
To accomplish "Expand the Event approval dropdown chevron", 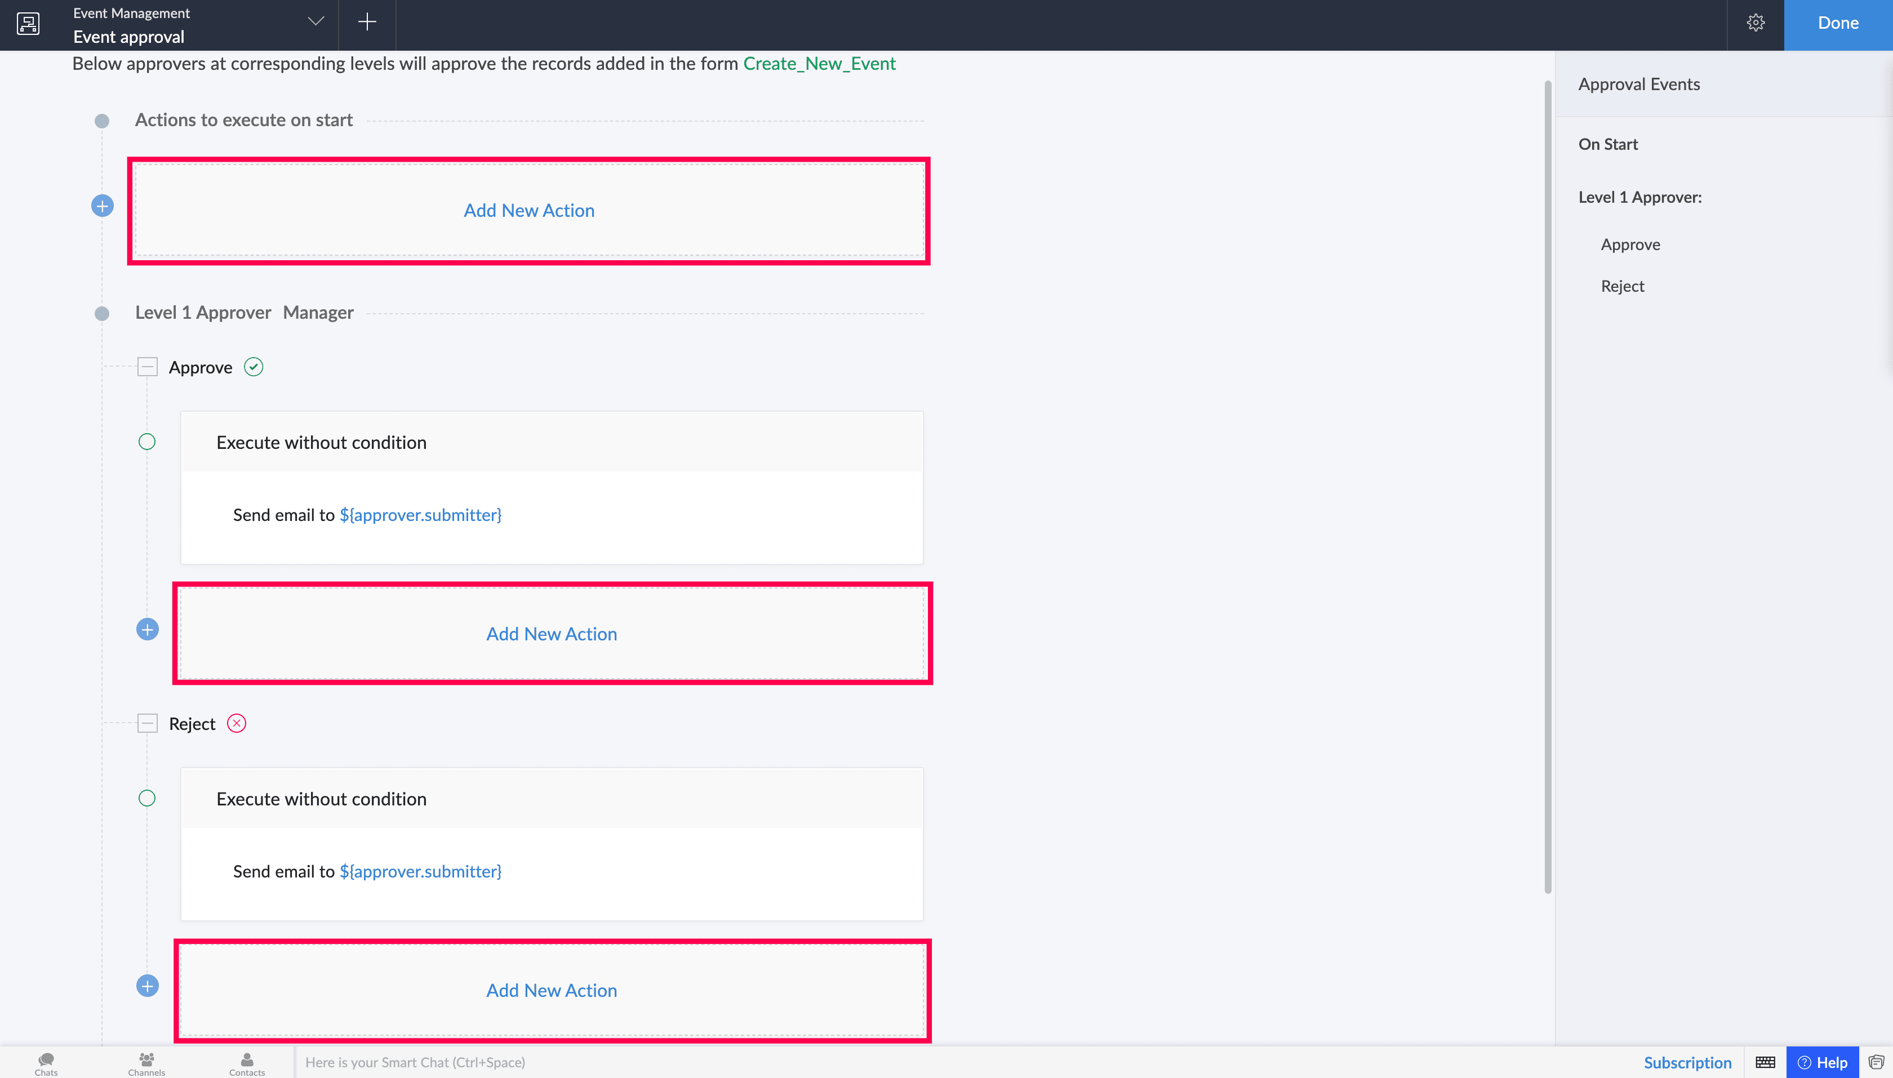I will (316, 21).
